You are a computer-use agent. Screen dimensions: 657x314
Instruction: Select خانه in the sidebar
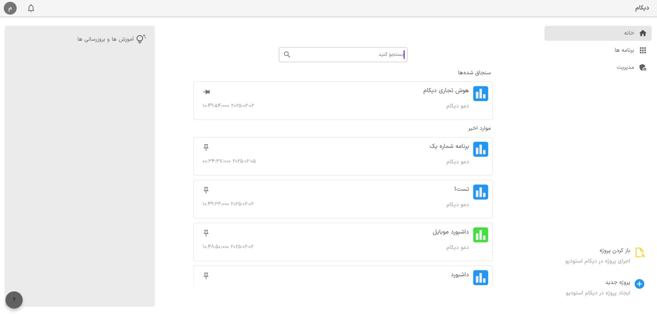point(598,33)
